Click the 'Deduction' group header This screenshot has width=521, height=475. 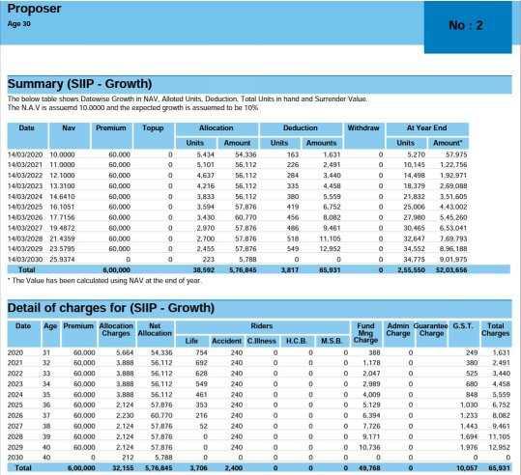(301, 128)
